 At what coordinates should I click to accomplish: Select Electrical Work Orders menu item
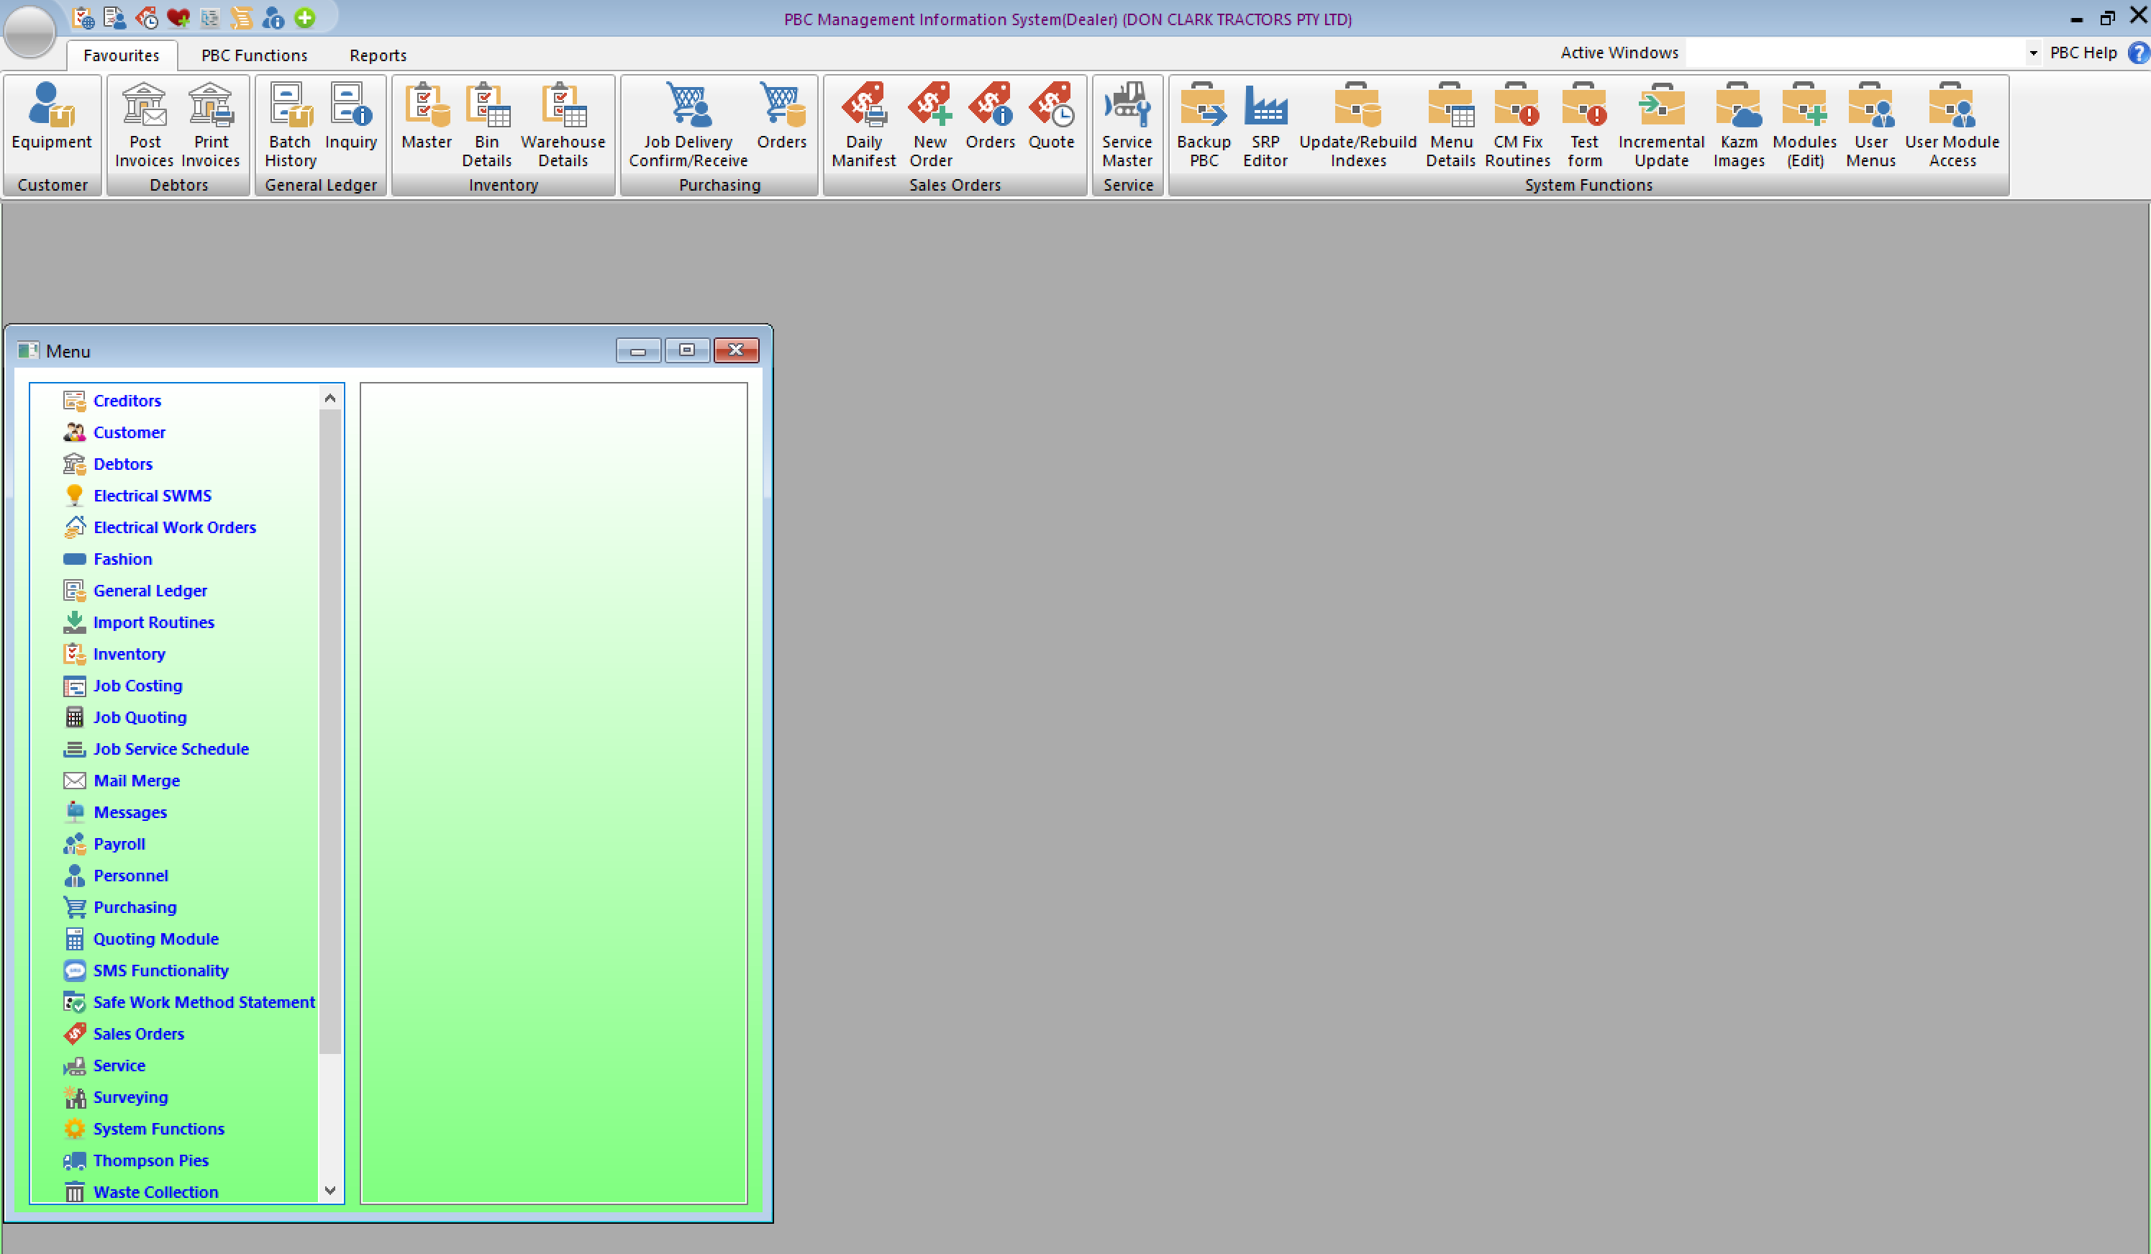coord(174,527)
